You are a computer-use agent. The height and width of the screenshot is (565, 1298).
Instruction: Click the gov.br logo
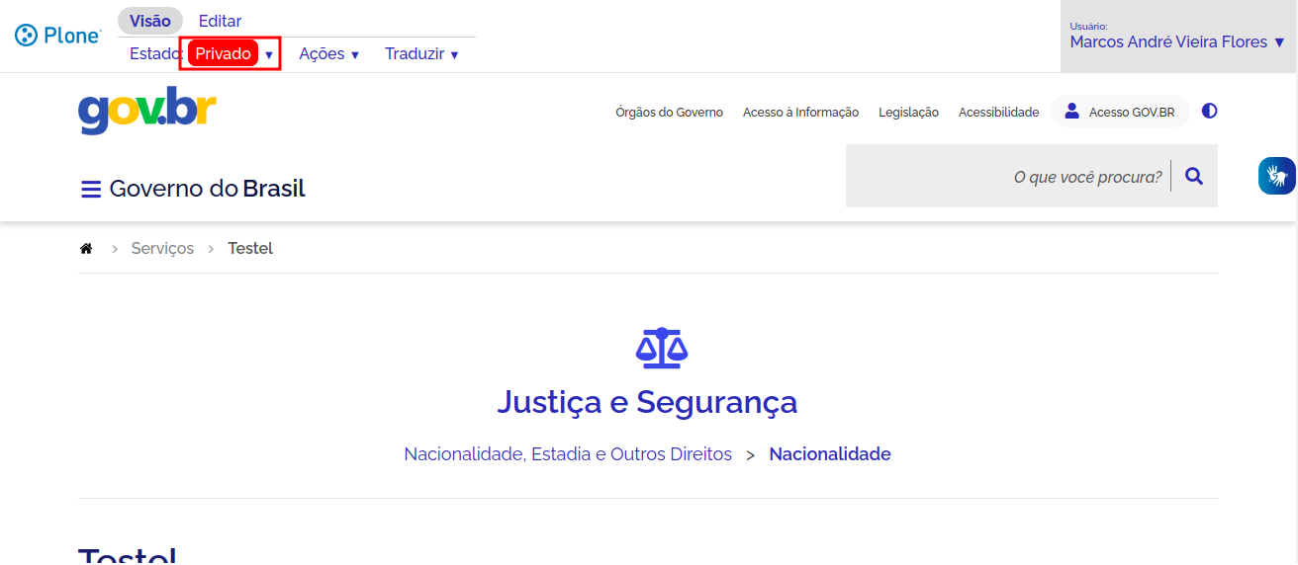point(147,110)
